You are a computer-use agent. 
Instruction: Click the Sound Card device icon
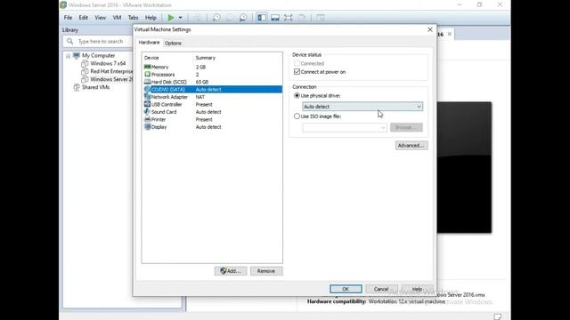pyautogui.click(x=147, y=112)
